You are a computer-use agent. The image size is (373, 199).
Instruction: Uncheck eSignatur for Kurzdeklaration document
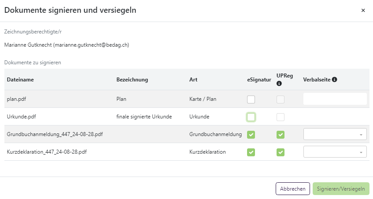point(251,152)
